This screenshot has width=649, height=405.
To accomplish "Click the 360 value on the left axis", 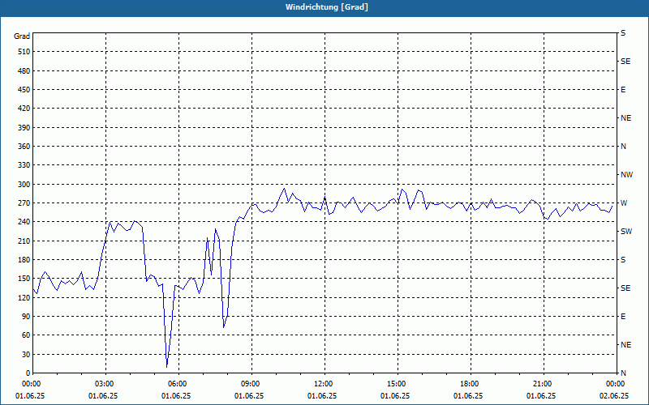I will pos(24,147).
